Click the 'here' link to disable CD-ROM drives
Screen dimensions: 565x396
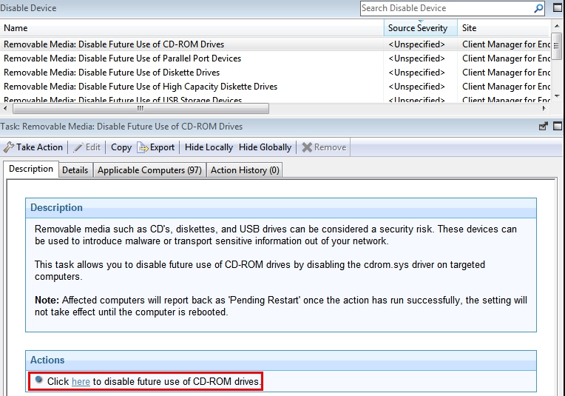[81, 382]
